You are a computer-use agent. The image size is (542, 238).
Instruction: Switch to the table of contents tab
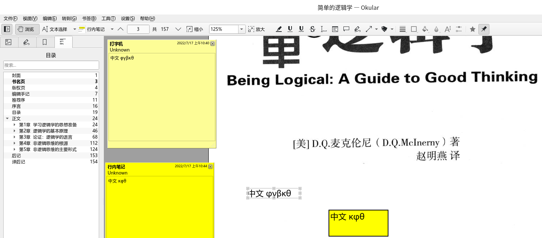click(x=63, y=42)
